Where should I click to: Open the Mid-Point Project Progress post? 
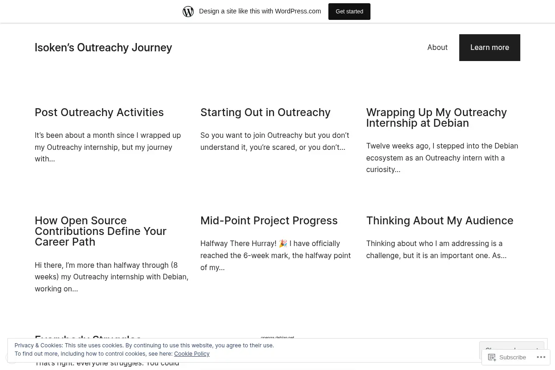(269, 221)
